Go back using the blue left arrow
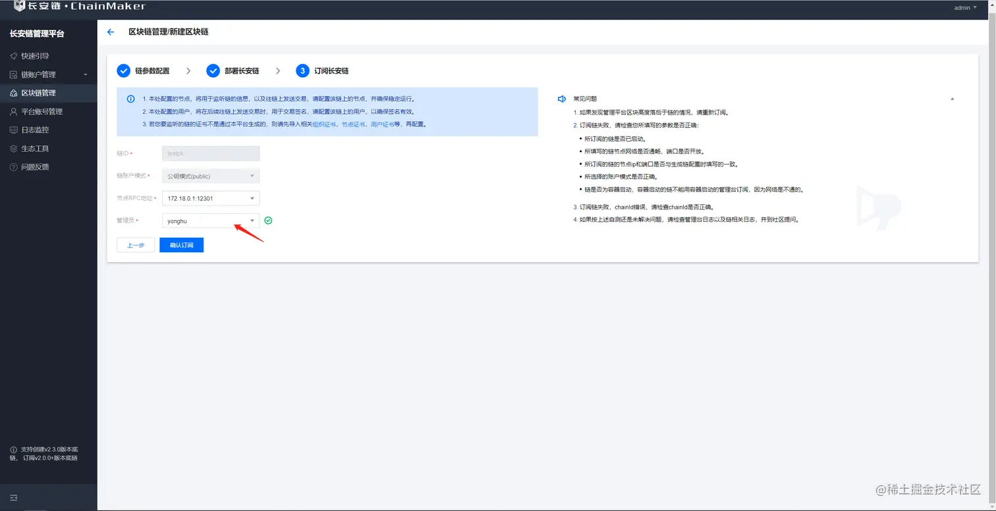 point(111,32)
